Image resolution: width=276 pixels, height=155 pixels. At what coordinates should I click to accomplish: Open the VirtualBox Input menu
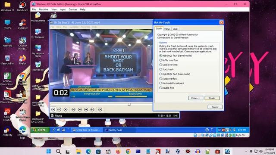(x=63, y=9)
